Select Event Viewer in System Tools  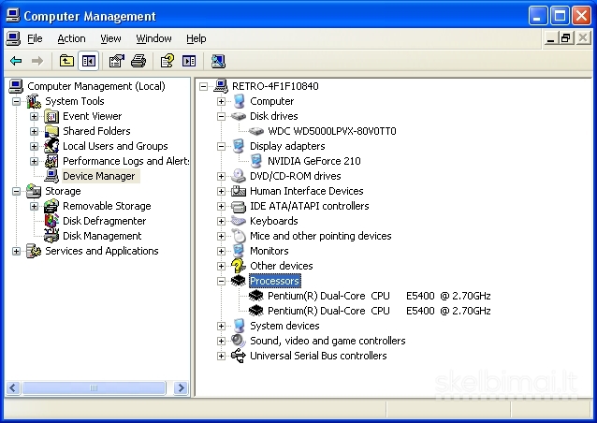pyautogui.click(x=92, y=116)
